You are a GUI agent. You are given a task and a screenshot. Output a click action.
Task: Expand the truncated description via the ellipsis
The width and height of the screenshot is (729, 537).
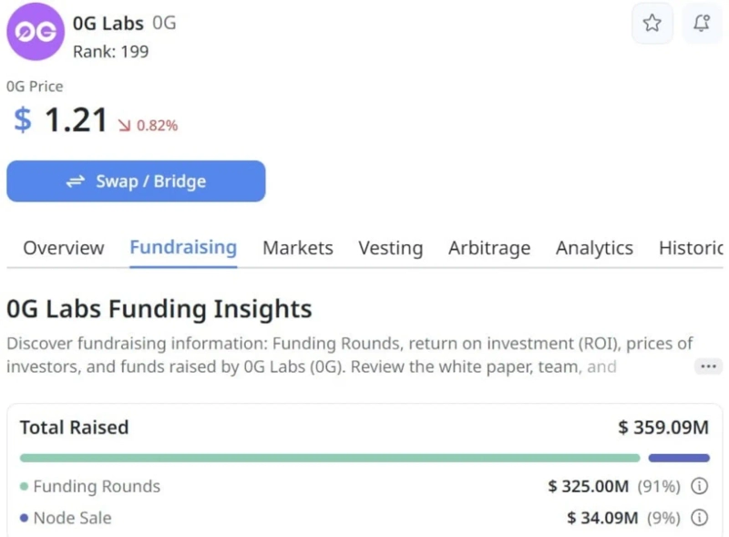coord(708,367)
